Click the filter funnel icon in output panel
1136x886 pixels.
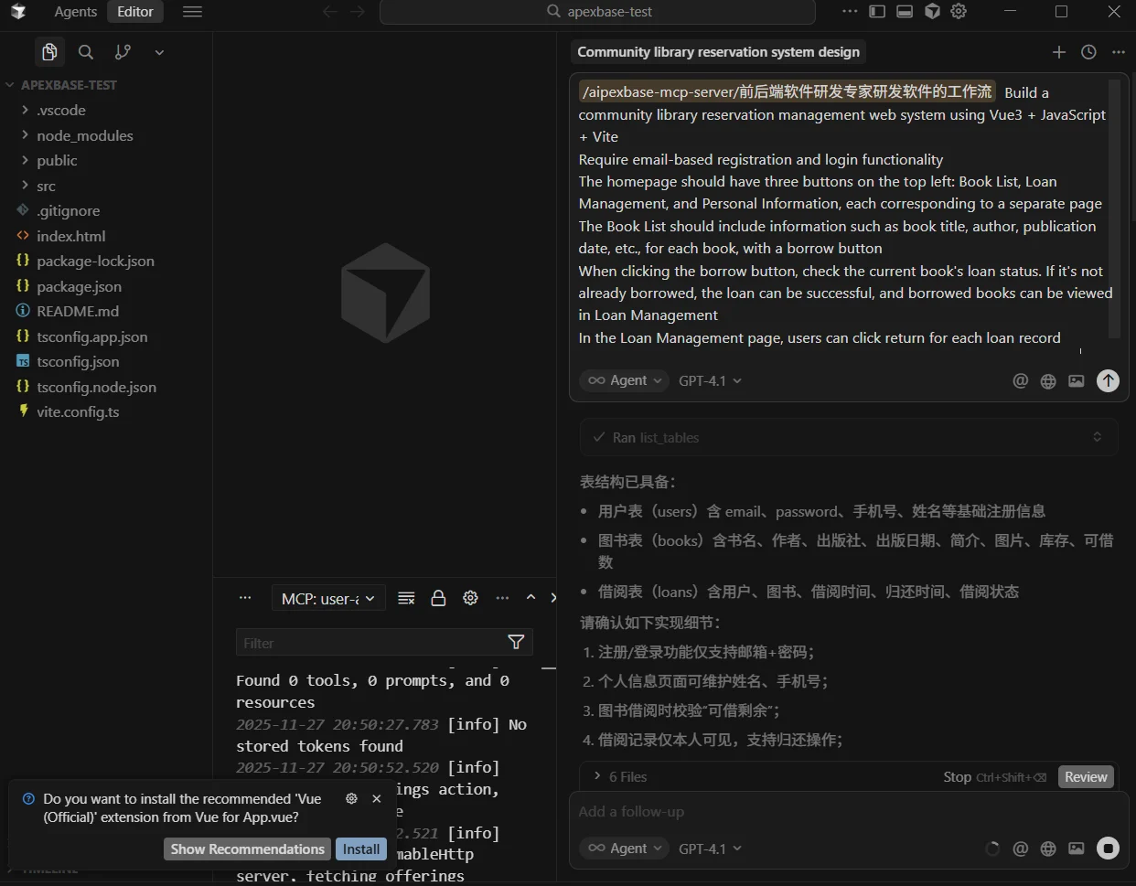click(516, 643)
